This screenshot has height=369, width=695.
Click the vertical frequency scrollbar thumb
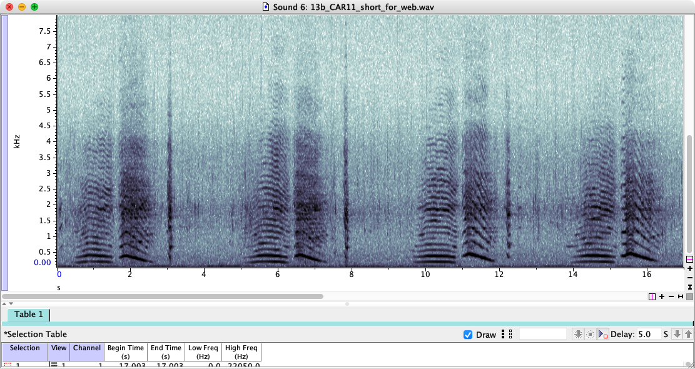pos(689,194)
